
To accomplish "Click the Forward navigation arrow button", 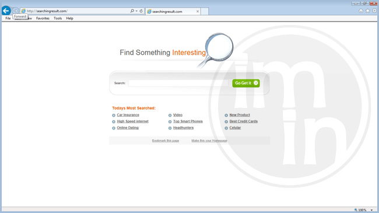I will point(16,11).
